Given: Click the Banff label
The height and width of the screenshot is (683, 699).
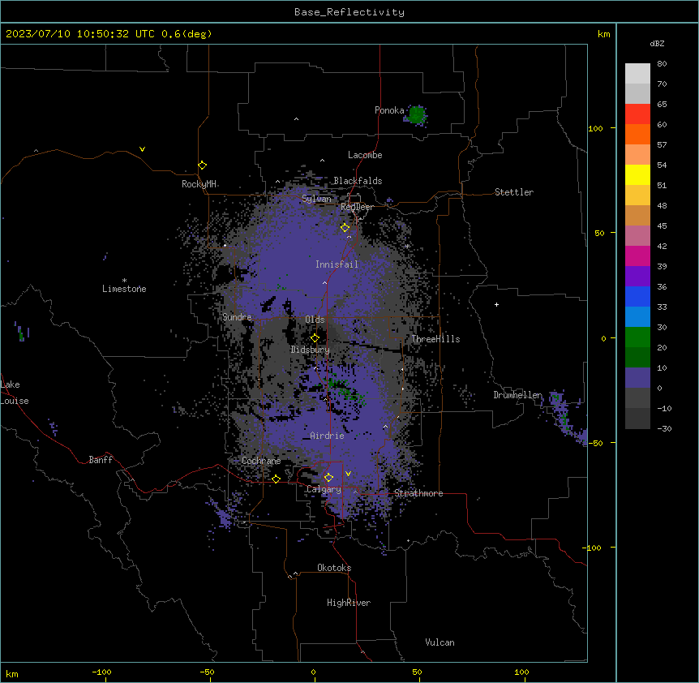Looking at the screenshot, I should tap(101, 460).
